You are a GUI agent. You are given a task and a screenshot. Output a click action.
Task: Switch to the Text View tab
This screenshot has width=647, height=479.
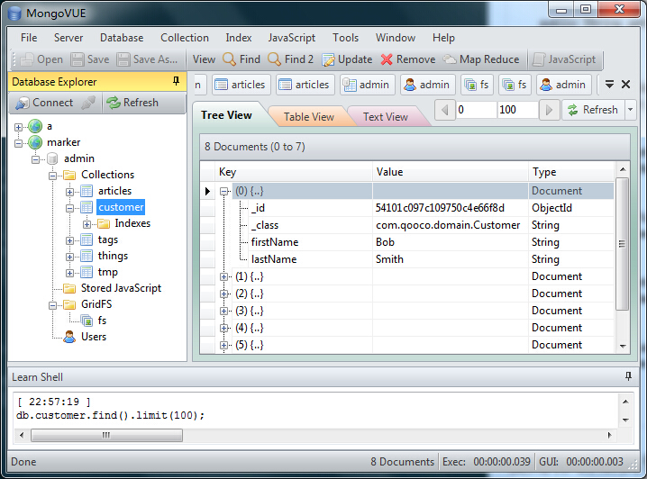[386, 117]
